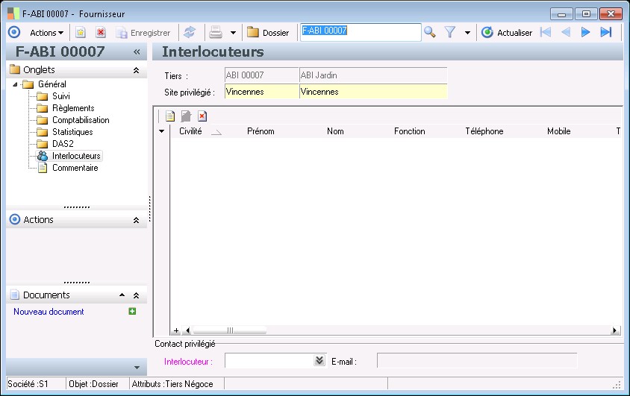Delete interlocuteur with grid red X icon

[x=202, y=116]
